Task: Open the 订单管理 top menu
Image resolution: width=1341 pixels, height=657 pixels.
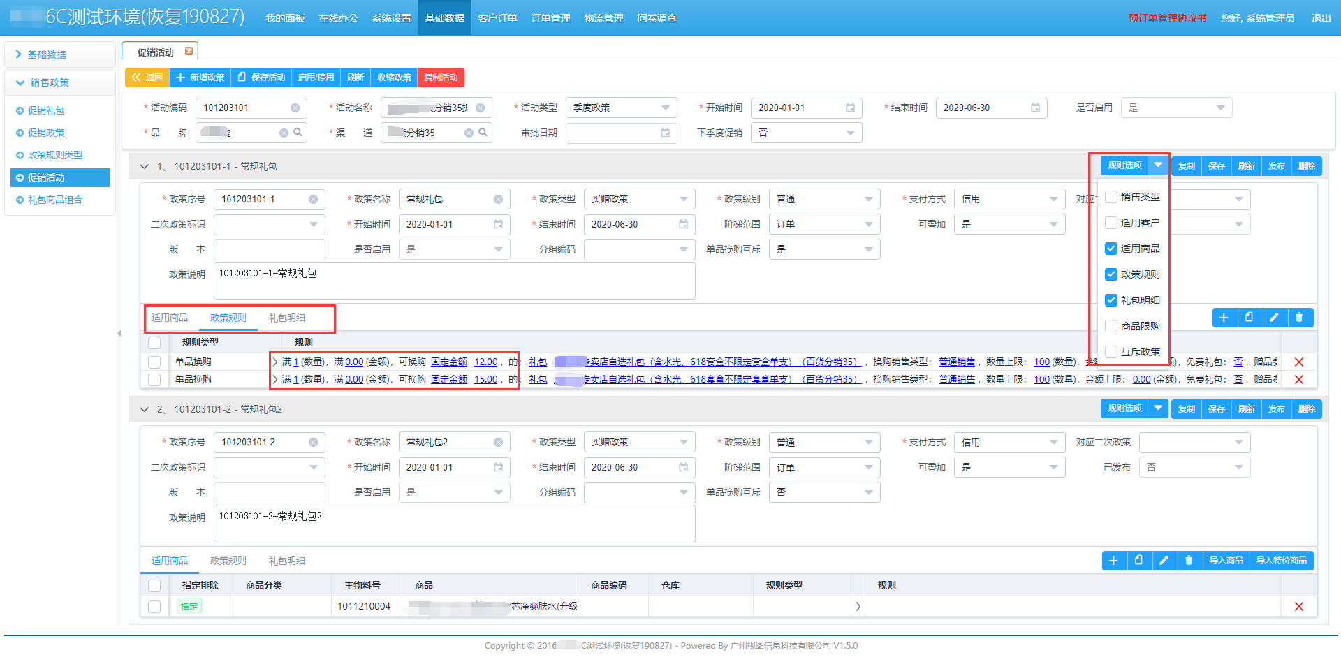Action: click(550, 18)
